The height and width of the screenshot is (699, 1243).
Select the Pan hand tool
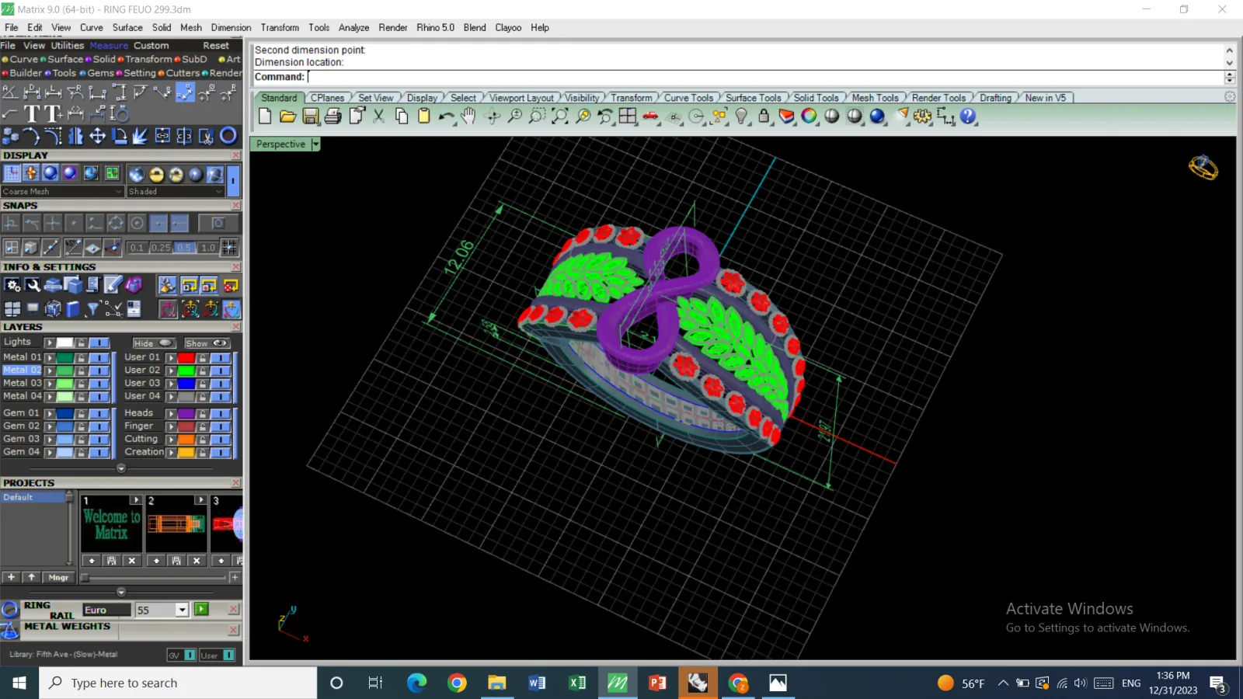468,116
